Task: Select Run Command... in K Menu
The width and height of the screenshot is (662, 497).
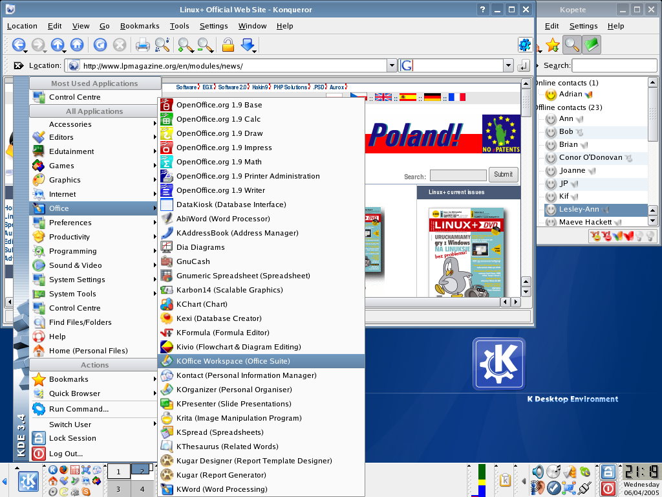Action: pos(94,409)
